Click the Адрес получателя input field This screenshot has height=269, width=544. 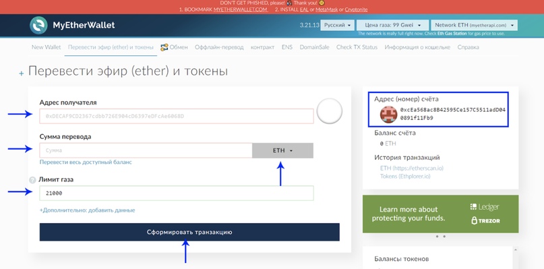tap(177, 116)
